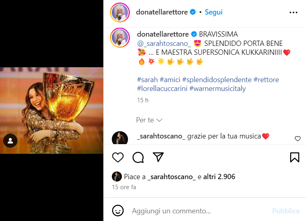Type in "Aggiungi un commento" field
Viewport: 306px width, 221px height.
(194, 211)
